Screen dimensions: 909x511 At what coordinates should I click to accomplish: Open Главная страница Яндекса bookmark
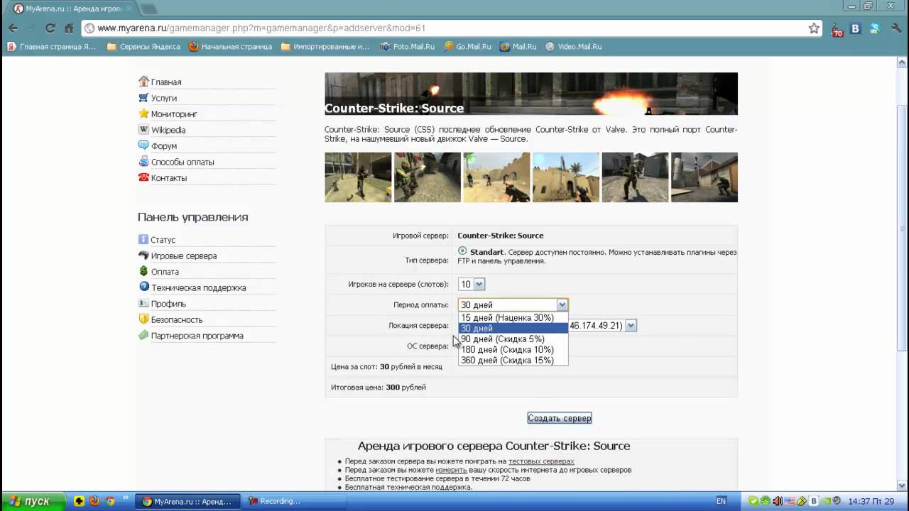pos(51,47)
